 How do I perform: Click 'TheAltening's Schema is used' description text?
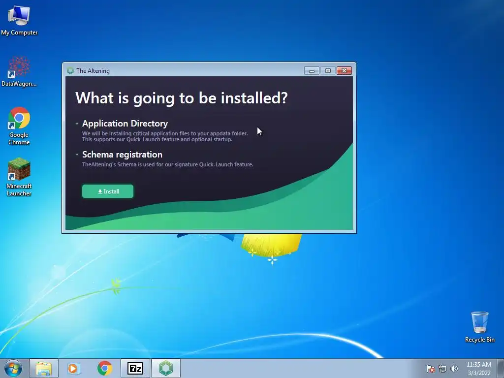click(167, 164)
